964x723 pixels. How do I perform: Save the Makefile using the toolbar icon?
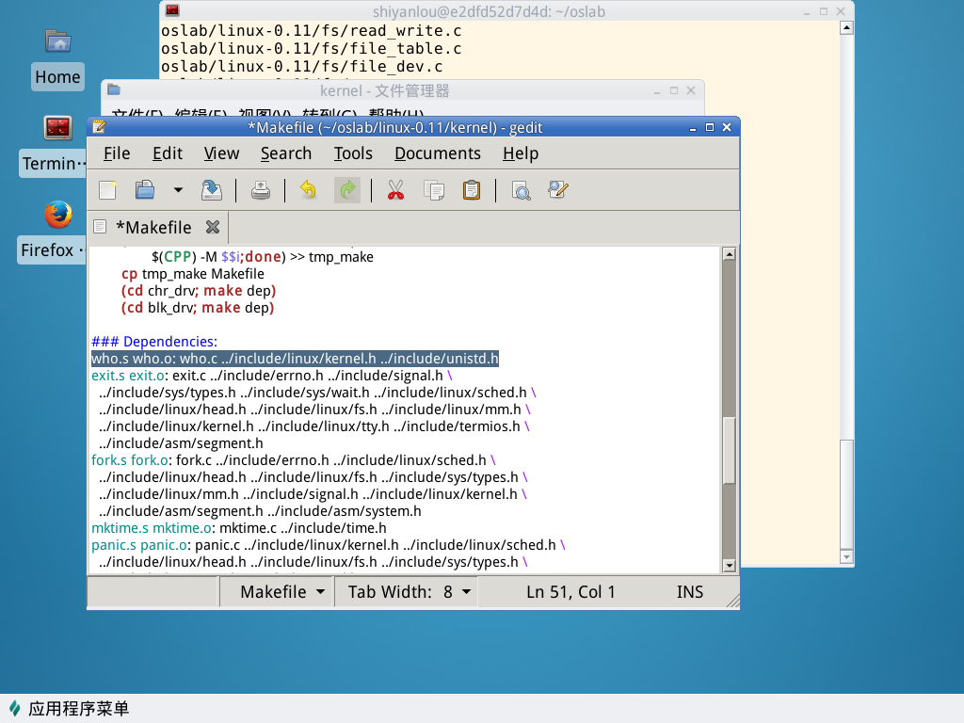pyautogui.click(x=212, y=190)
